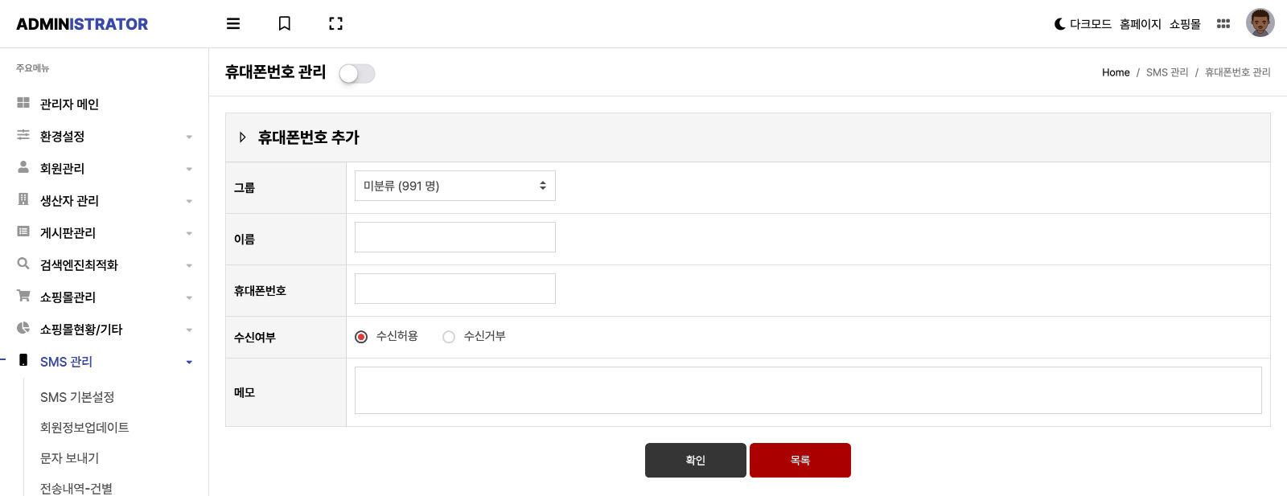Click the 수신여부 row label
This screenshot has width=1287, height=496.
point(255,338)
